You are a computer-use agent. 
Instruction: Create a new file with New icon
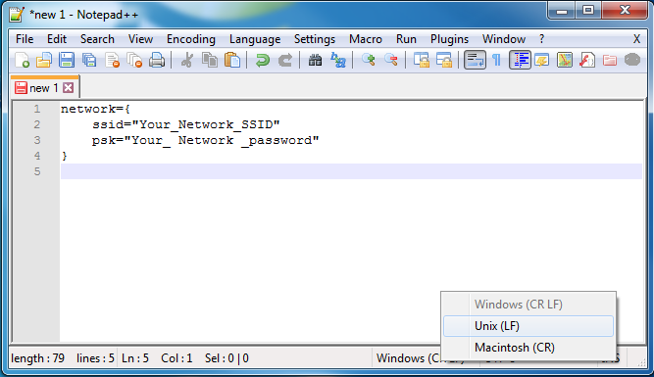click(x=22, y=60)
